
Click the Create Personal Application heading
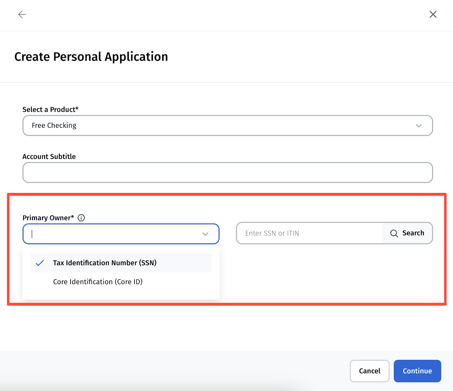point(91,57)
